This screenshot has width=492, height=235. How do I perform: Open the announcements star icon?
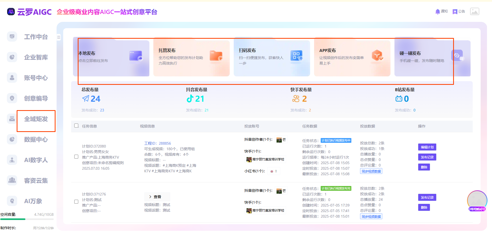[x=455, y=12]
